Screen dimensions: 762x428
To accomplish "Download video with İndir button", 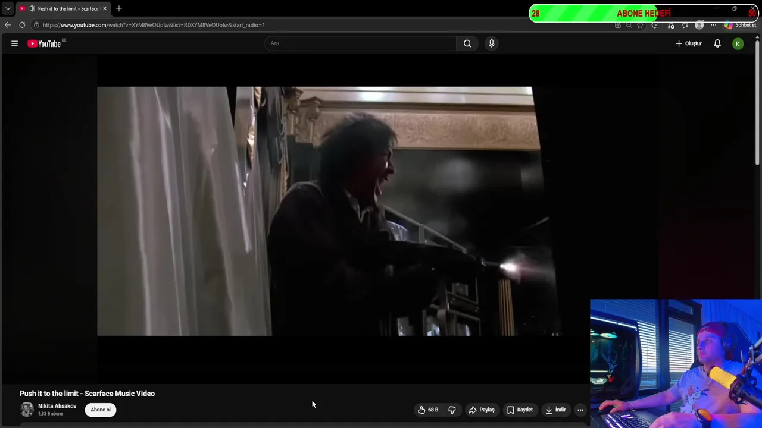I will click(x=555, y=410).
